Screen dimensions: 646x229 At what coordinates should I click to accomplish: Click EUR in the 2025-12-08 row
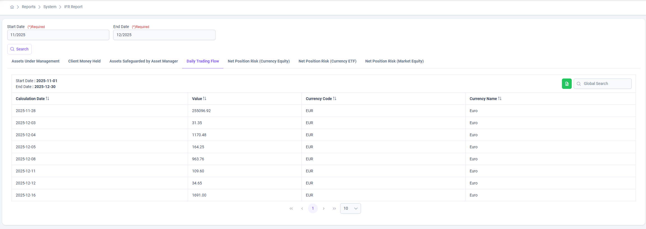[x=309, y=159]
